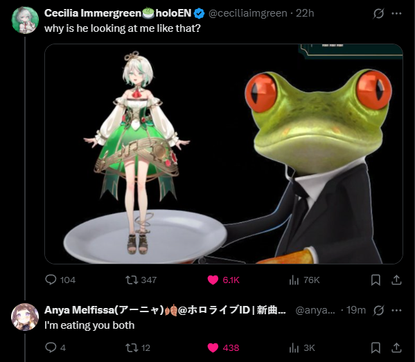Image resolution: width=415 pixels, height=362 pixels.
Task: Open Grok explain icon on Anya's reply
Action: pos(378,310)
